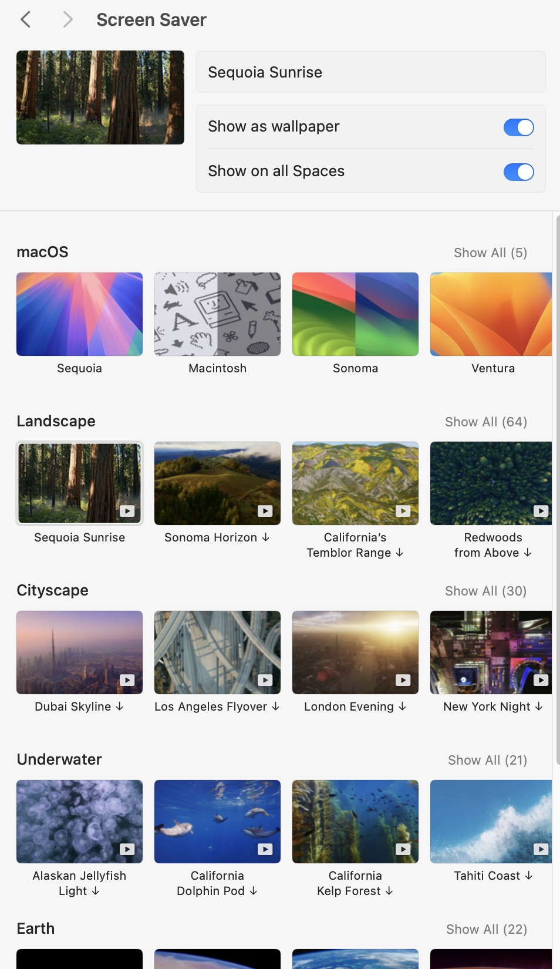
Task: Click download arrow beside Tahiti Coast
Action: coord(529,876)
